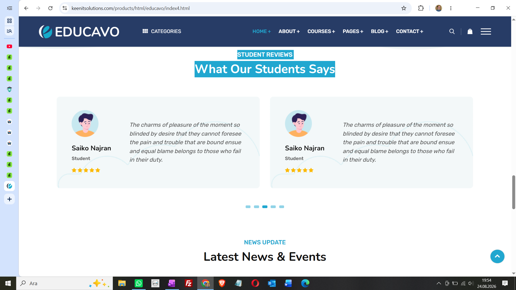Open the shopping bag cart icon
The height and width of the screenshot is (290, 516).
tap(470, 31)
